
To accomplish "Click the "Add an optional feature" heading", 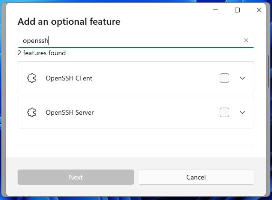I will pyautogui.click(x=69, y=22).
